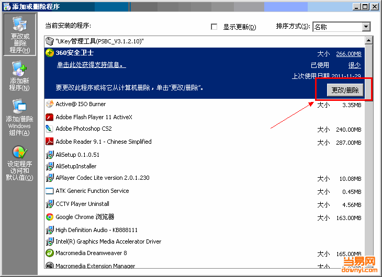Select APlayer Codec Lite version 2.0.1.230

point(205,178)
